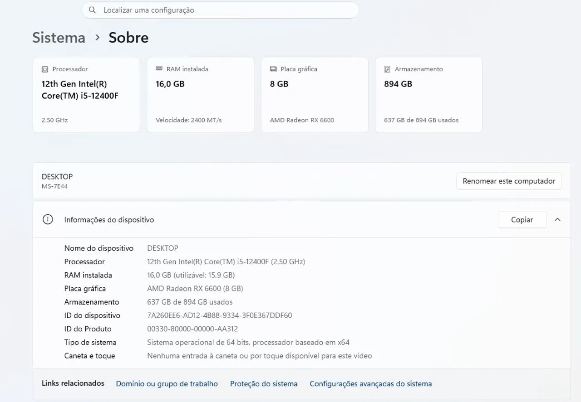This screenshot has width=581, height=402.
Task: Focus the Localizar uma configuração search box
Action: [220, 10]
